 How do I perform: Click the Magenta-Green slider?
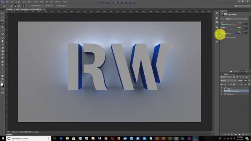(231, 29)
